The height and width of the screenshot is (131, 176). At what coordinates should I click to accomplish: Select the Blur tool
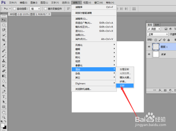(4, 81)
